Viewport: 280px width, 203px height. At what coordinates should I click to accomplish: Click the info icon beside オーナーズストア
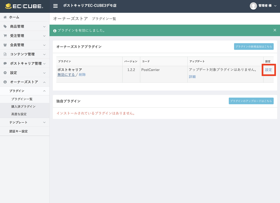click(x=5, y=82)
